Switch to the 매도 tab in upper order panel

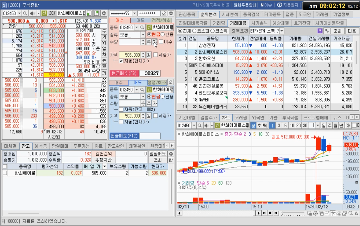(140, 20)
